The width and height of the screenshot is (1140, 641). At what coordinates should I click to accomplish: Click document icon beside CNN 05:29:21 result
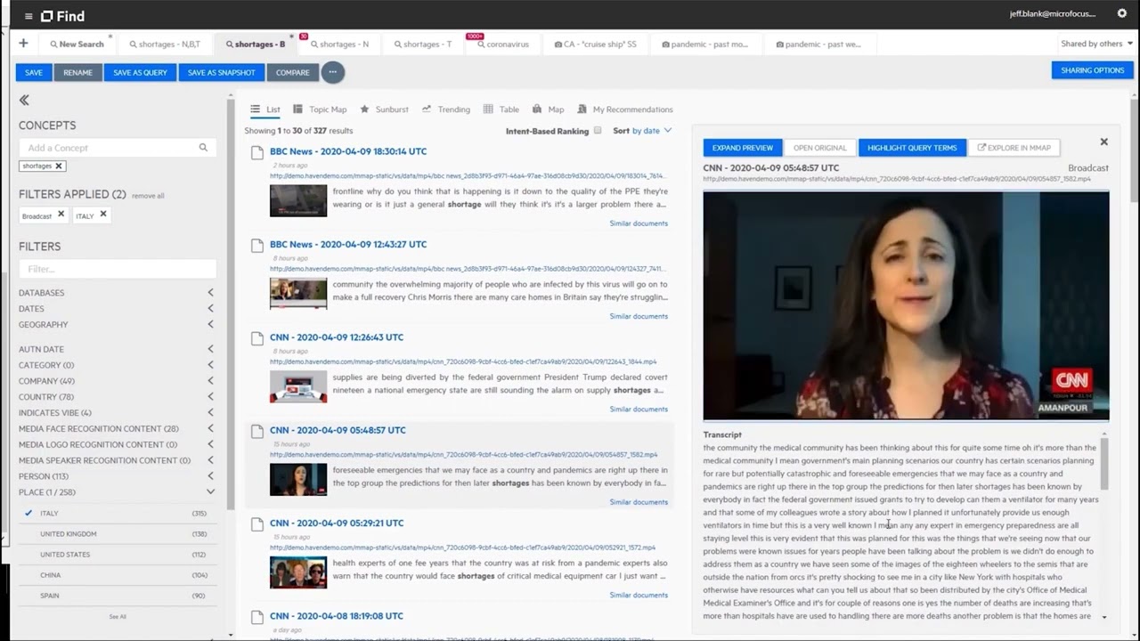257,523
